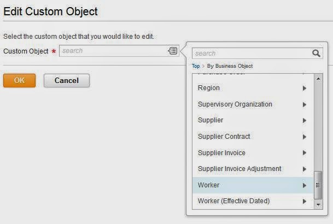The image size is (333, 224).
Task: Click the Cancel button
Action: [x=66, y=80]
